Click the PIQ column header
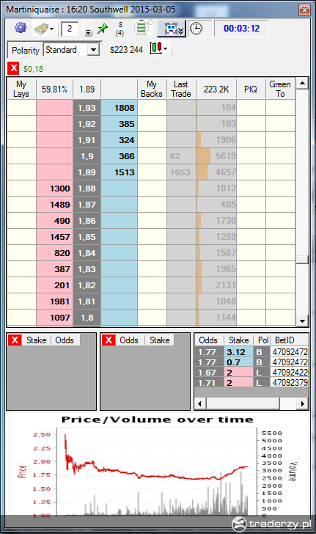 [251, 89]
